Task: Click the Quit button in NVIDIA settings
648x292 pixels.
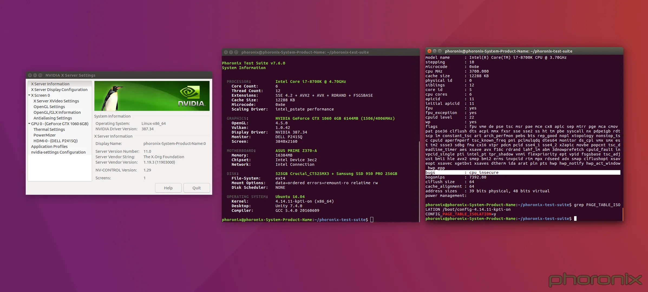Action: tap(197, 188)
